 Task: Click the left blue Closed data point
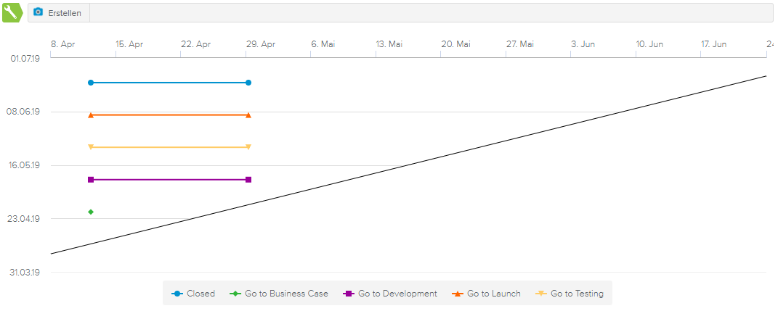click(x=91, y=83)
